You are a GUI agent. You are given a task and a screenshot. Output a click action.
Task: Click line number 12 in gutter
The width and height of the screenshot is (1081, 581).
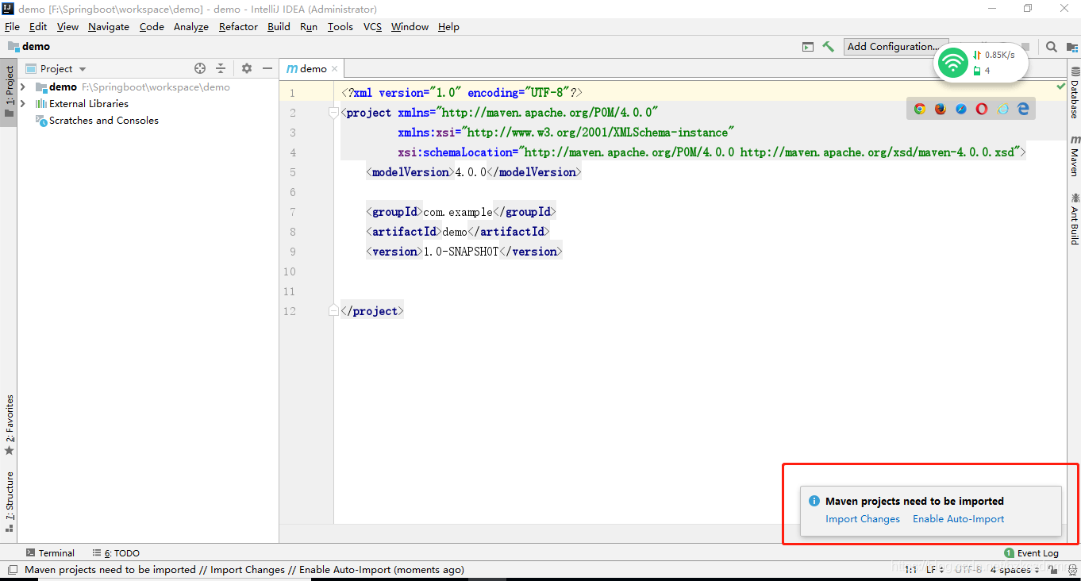[289, 311]
